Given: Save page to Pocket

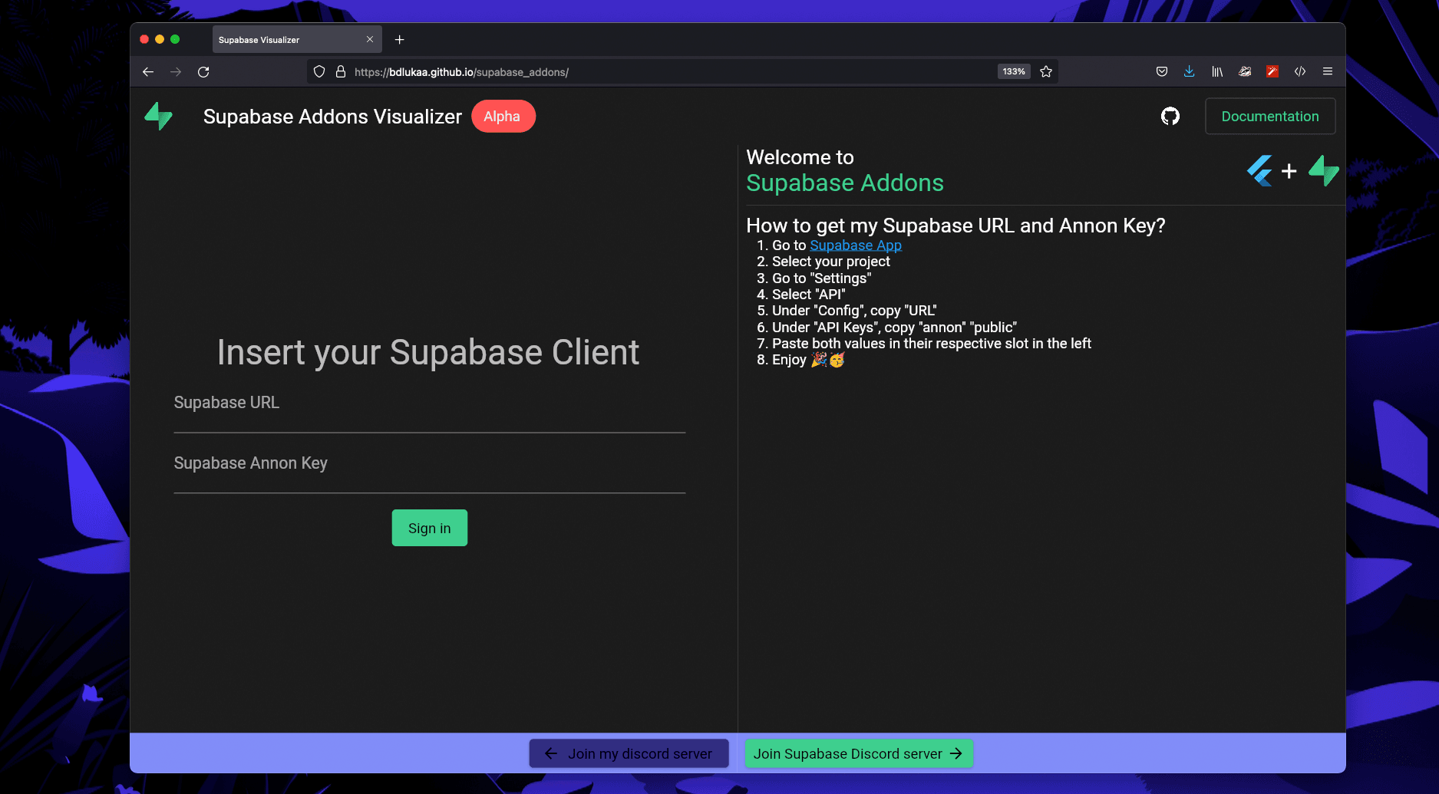Looking at the screenshot, I should (x=1162, y=72).
